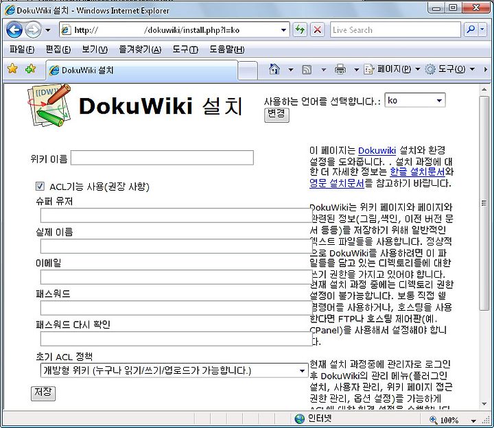Follow the 영문 설치문서 link
494x428 pixels.
(336, 183)
